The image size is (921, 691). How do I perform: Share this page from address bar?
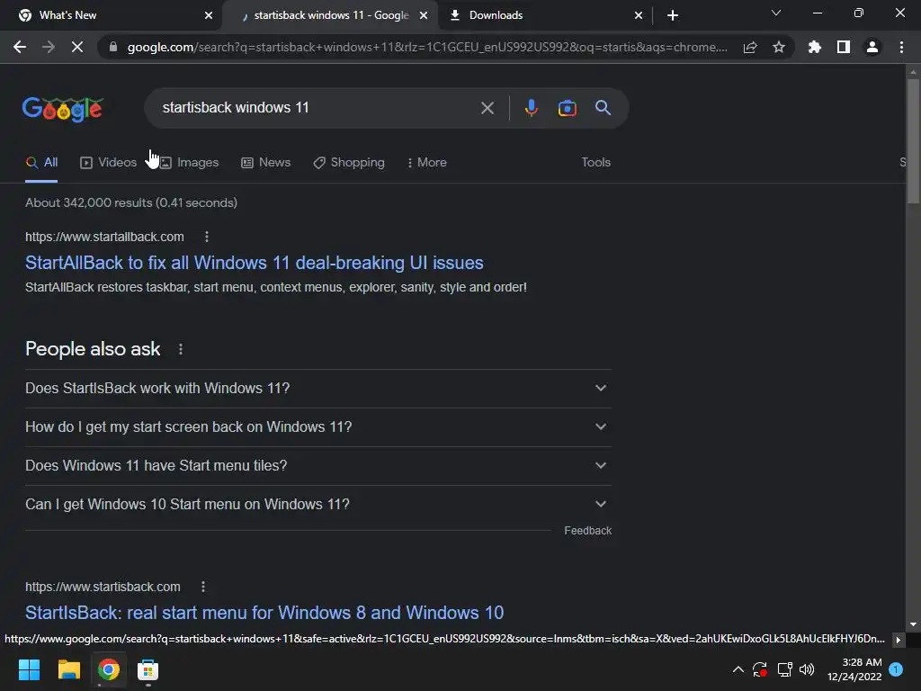click(x=750, y=47)
